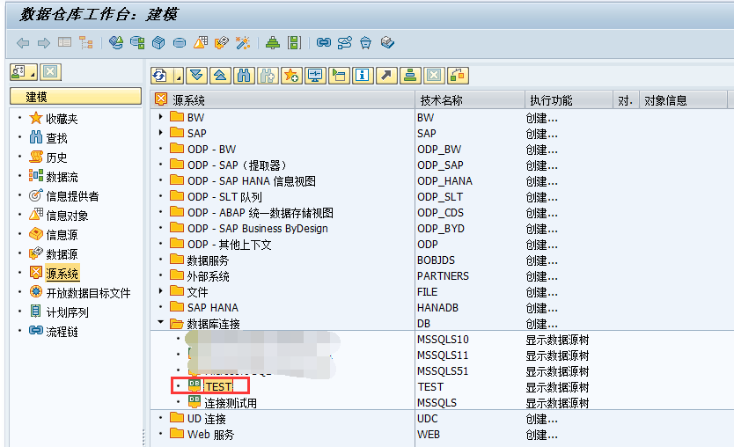The height and width of the screenshot is (447, 734).
Task: Click the cylinder data store toolbar icon
Action: [180, 43]
